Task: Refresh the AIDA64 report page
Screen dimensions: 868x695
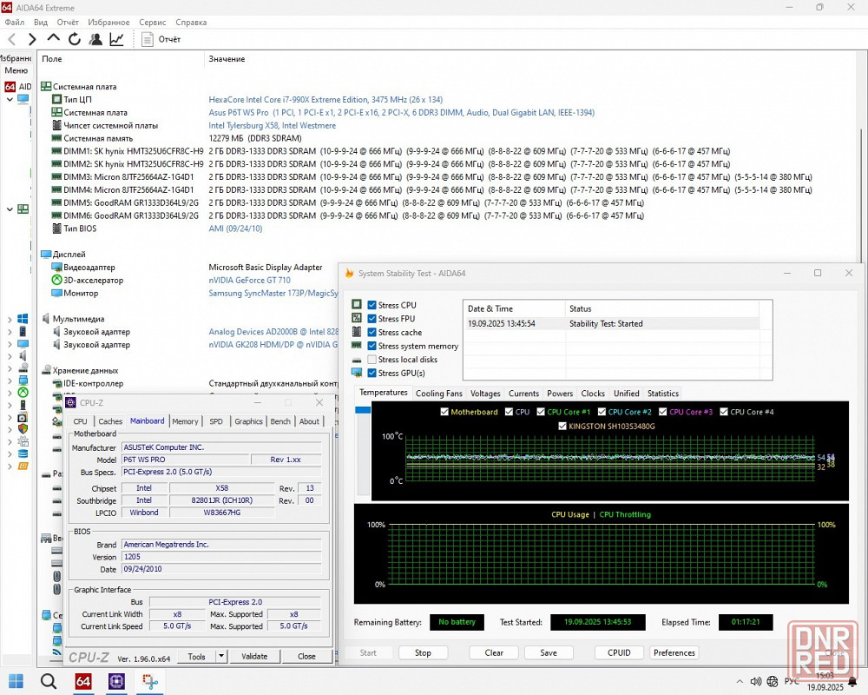Action: click(x=75, y=39)
